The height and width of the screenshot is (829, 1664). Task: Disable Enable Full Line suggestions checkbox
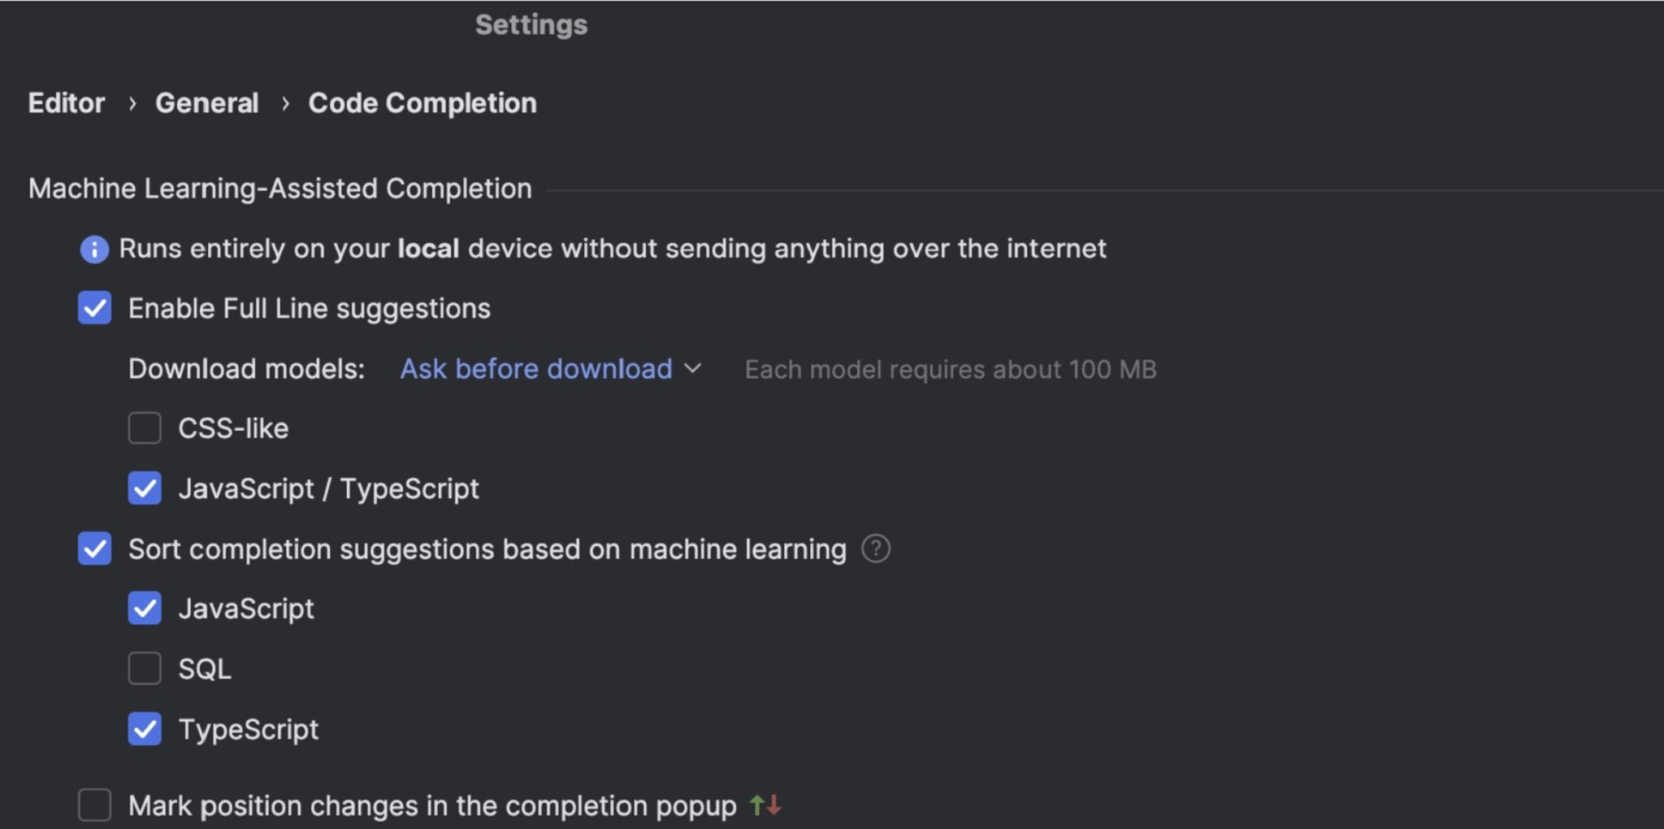[95, 308]
